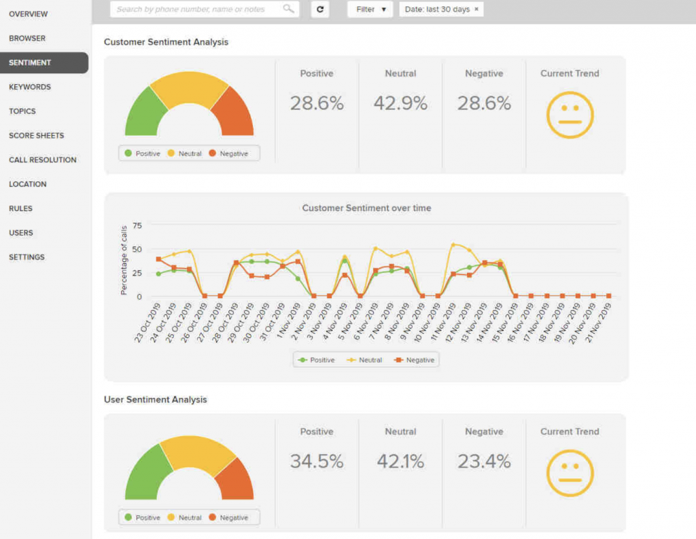Toggle Positive in user gauge legend
The image size is (696, 539).
(x=143, y=517)
